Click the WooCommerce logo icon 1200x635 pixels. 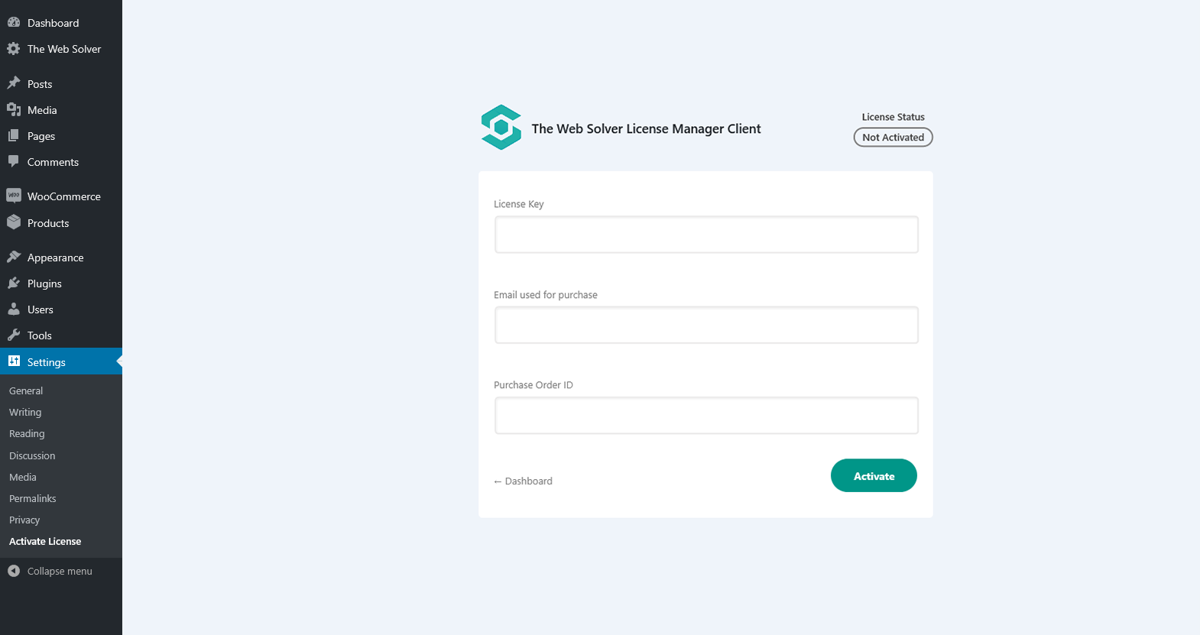coord(14,196)
